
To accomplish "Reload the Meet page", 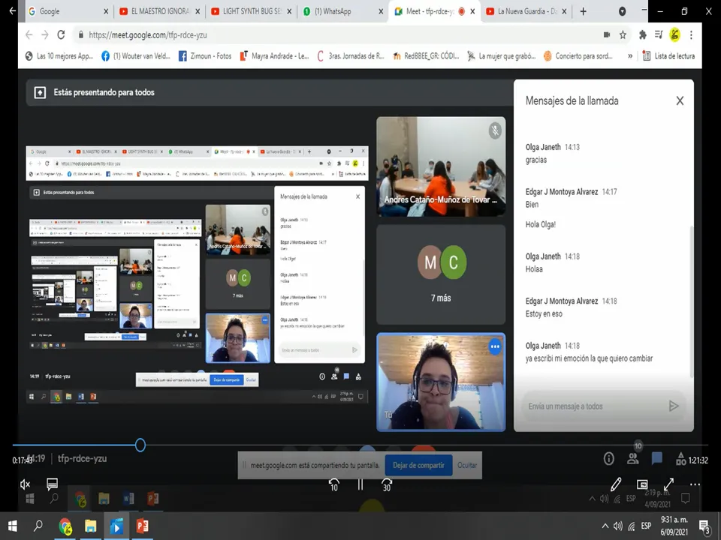I will 61,35.
